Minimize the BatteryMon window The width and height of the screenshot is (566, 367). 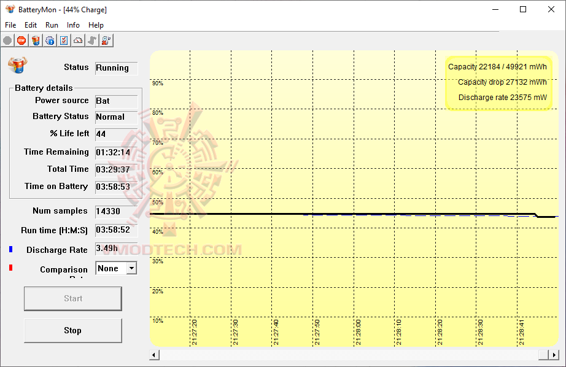[x=495, y=9]
